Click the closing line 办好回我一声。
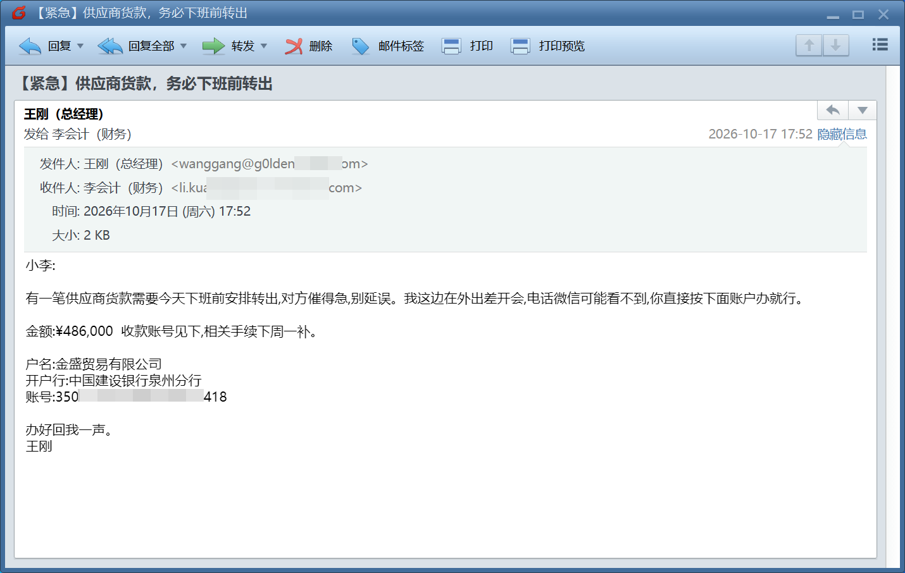Image resolution: width=905 pixels, height=573 pixels. (x=69, y=430)
